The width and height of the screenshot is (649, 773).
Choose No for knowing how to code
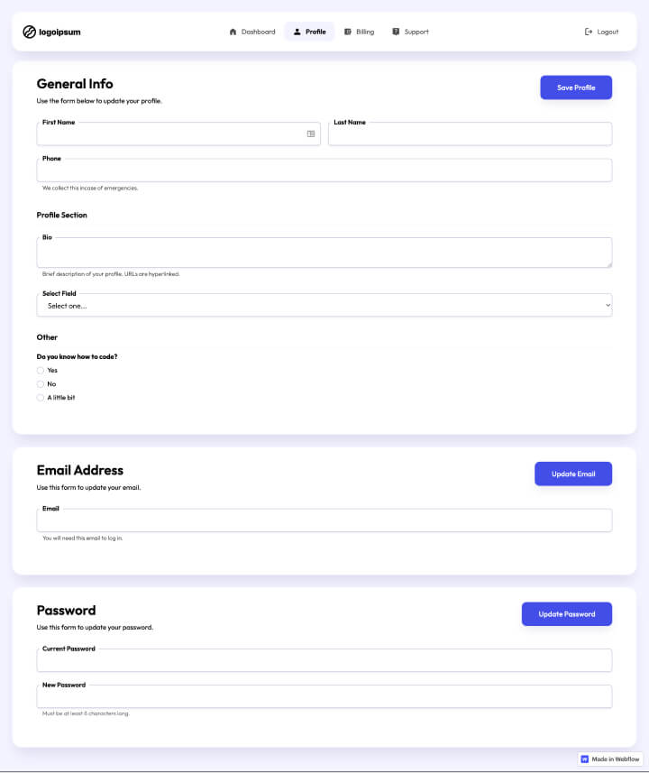pyautogui.click(x=40, y=383)
